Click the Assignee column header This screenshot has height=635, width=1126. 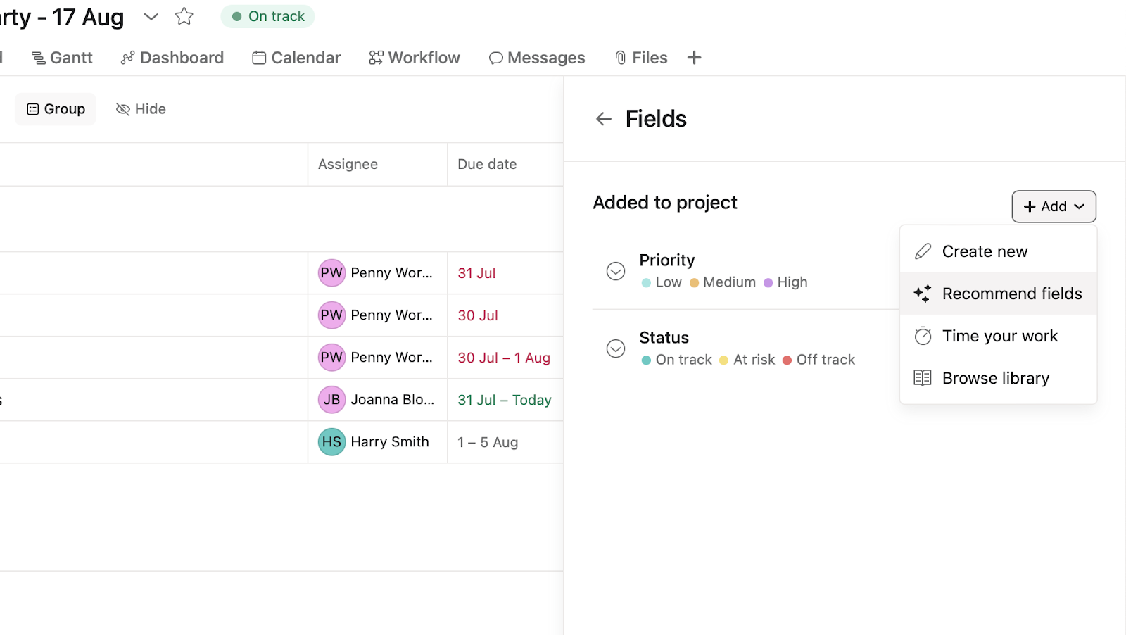[x=377, y=164]
